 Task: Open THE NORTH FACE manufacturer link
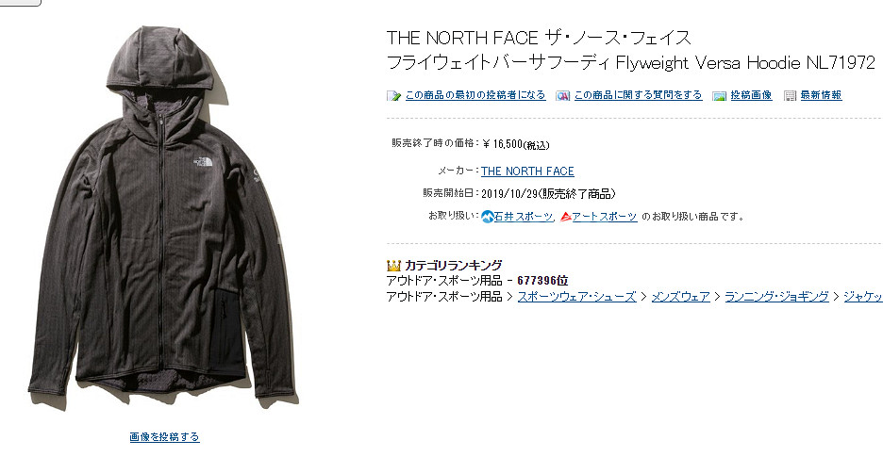tap(527, 171)
